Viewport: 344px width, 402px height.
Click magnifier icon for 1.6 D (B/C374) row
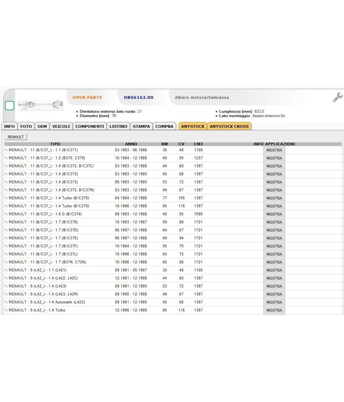pos(6,214)
